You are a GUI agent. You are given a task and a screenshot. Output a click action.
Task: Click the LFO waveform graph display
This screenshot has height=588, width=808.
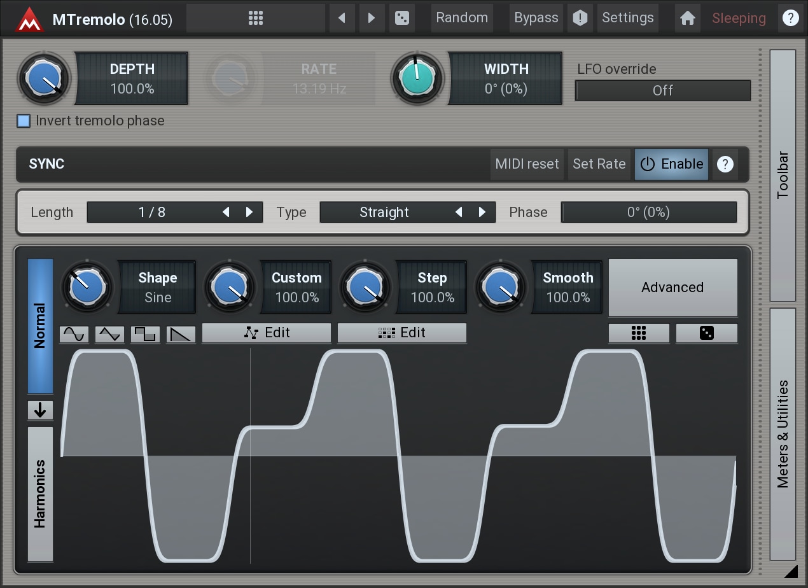pos(399,456)
